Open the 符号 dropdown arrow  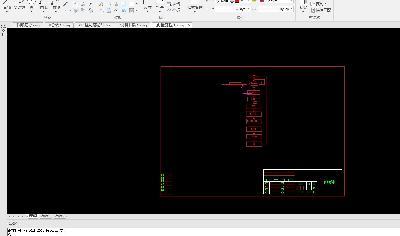[160, 12]
